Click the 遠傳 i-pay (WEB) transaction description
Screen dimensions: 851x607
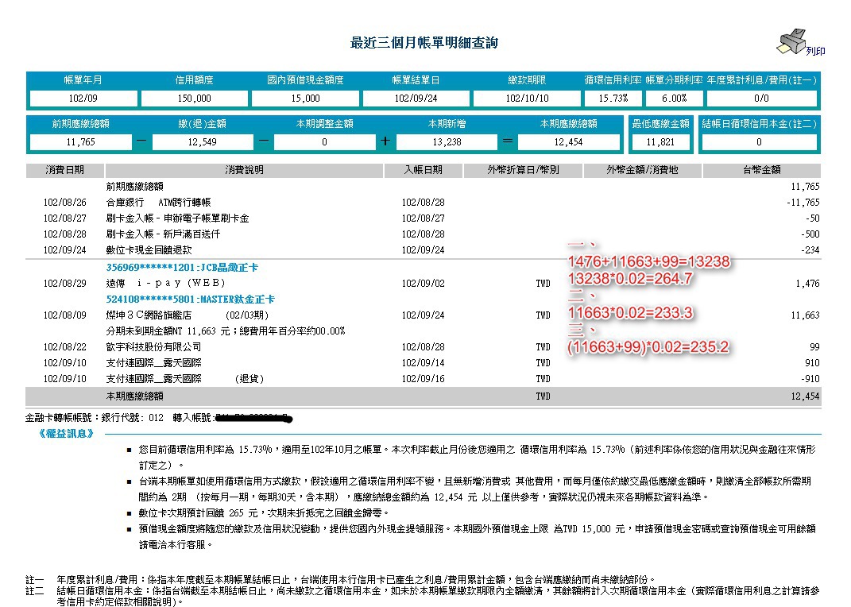(x=165, y=283)
